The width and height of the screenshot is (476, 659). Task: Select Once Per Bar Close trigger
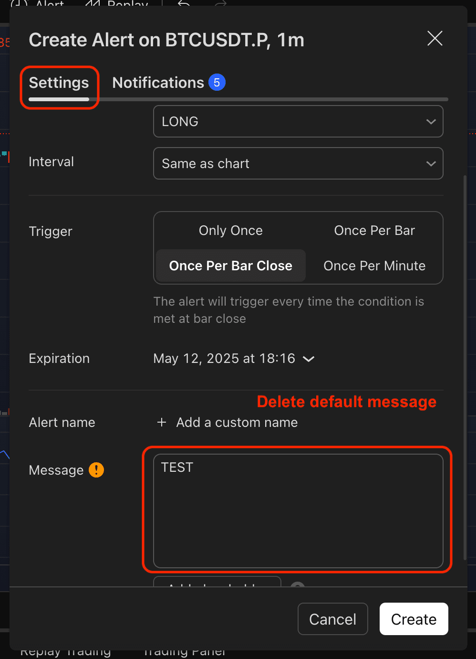(230, 266)
